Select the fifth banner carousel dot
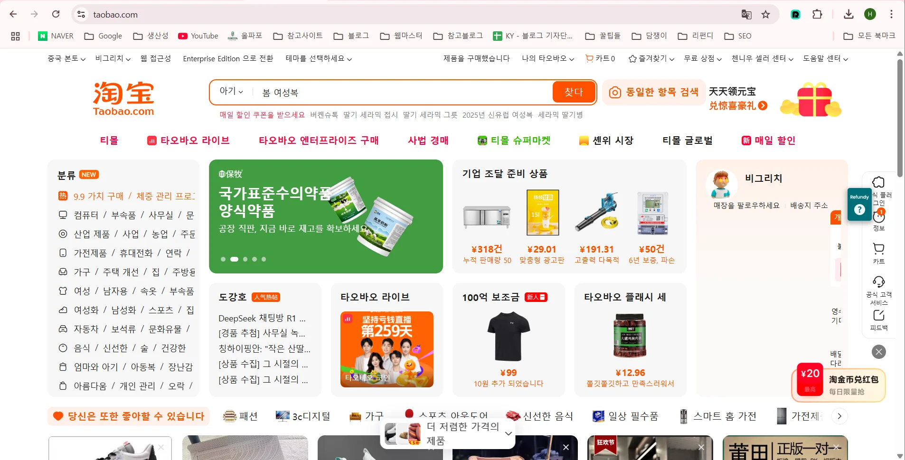Screen dimensions: 905x460 click(264, 259)
